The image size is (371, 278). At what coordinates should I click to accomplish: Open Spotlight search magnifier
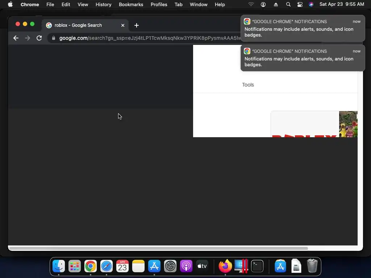coord(288,4)
